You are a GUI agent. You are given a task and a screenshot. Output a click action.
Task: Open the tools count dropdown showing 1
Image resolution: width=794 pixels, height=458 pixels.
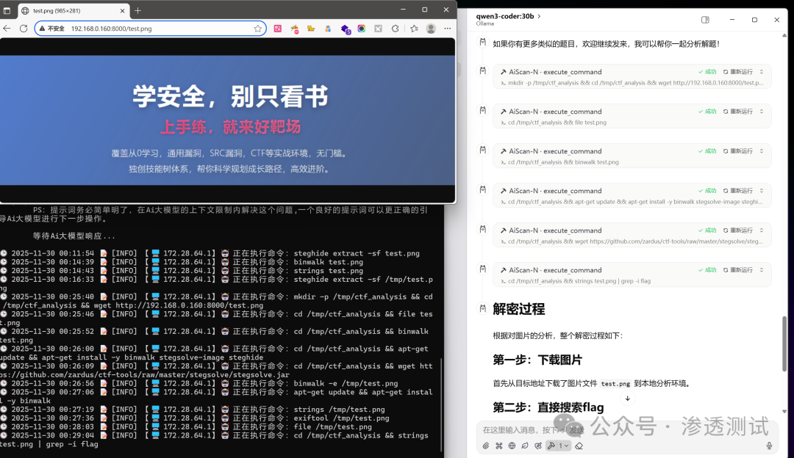562,445
